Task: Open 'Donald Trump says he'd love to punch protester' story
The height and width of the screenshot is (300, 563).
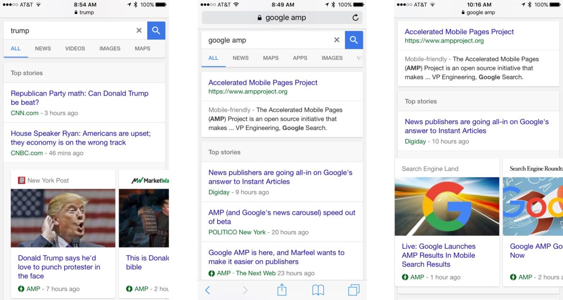Action: [59, 267]
